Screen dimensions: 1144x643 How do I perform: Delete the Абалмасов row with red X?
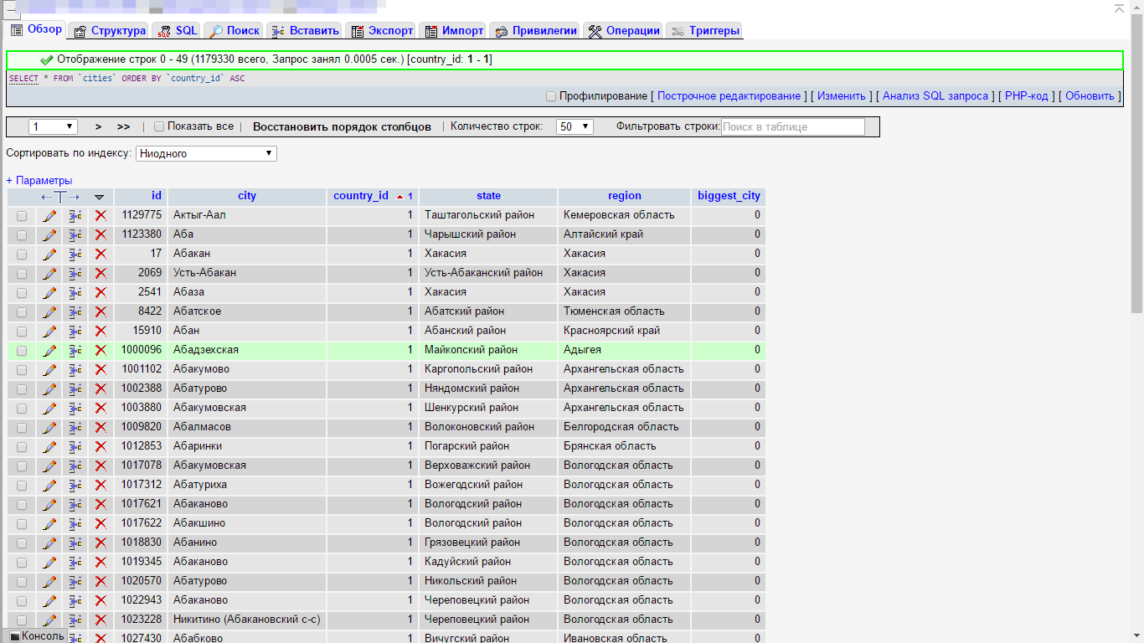click(x=100, y=427)
